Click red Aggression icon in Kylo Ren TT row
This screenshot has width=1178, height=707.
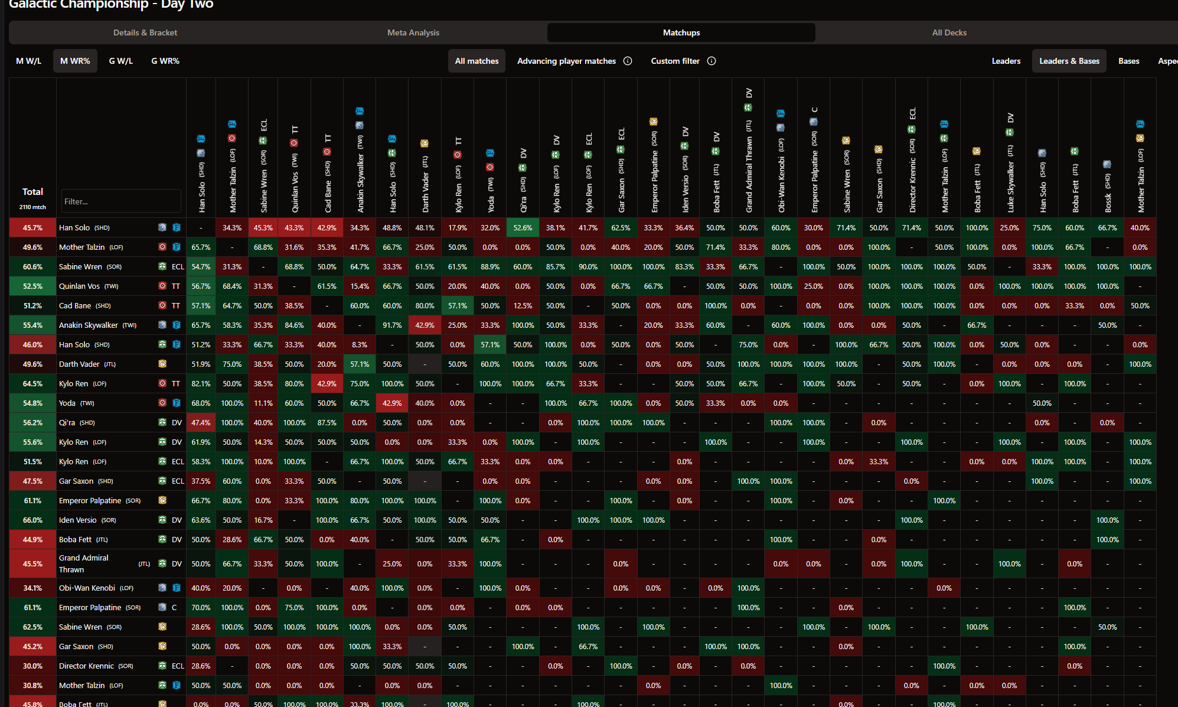click(x=162, y=383)
